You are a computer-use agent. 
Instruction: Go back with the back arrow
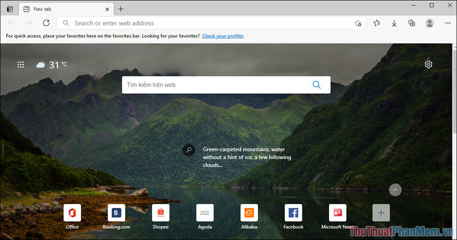(x=11, y=23)
